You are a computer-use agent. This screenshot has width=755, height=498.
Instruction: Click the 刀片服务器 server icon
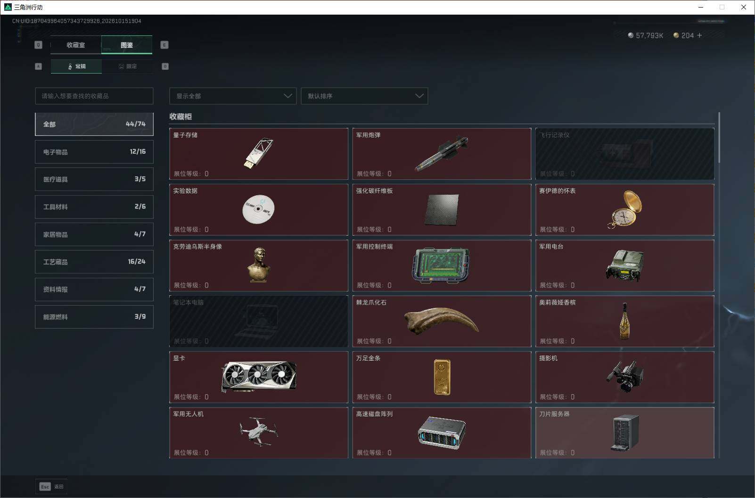(x=625, y=433)
